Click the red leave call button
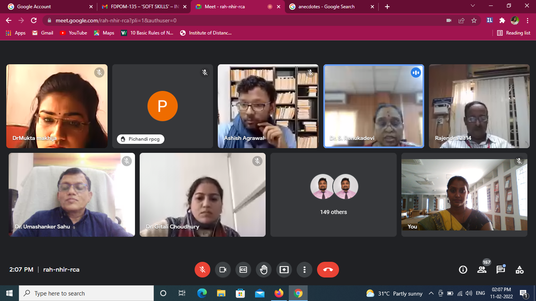The width and height of the screenshot is (536, 301). pos(328,270)
